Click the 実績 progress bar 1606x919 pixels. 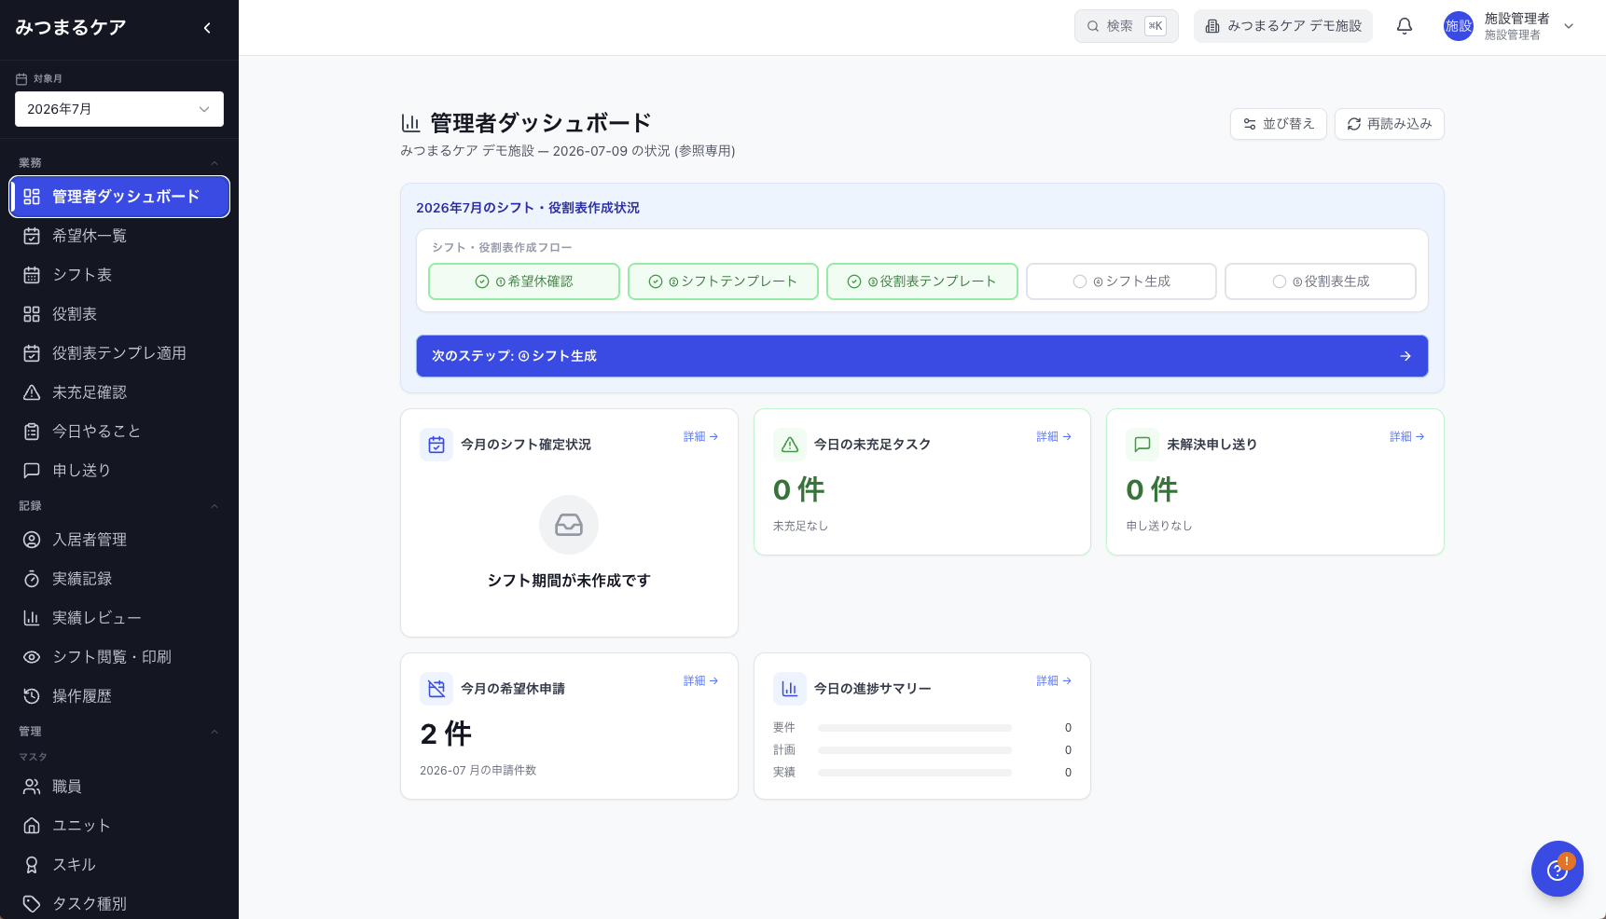tap(915, 773)
